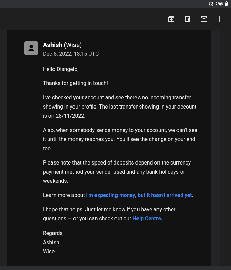Screen dimensions: 231x270
Task: Tap the alarm clock status bar icon
Action: (211, 4)
